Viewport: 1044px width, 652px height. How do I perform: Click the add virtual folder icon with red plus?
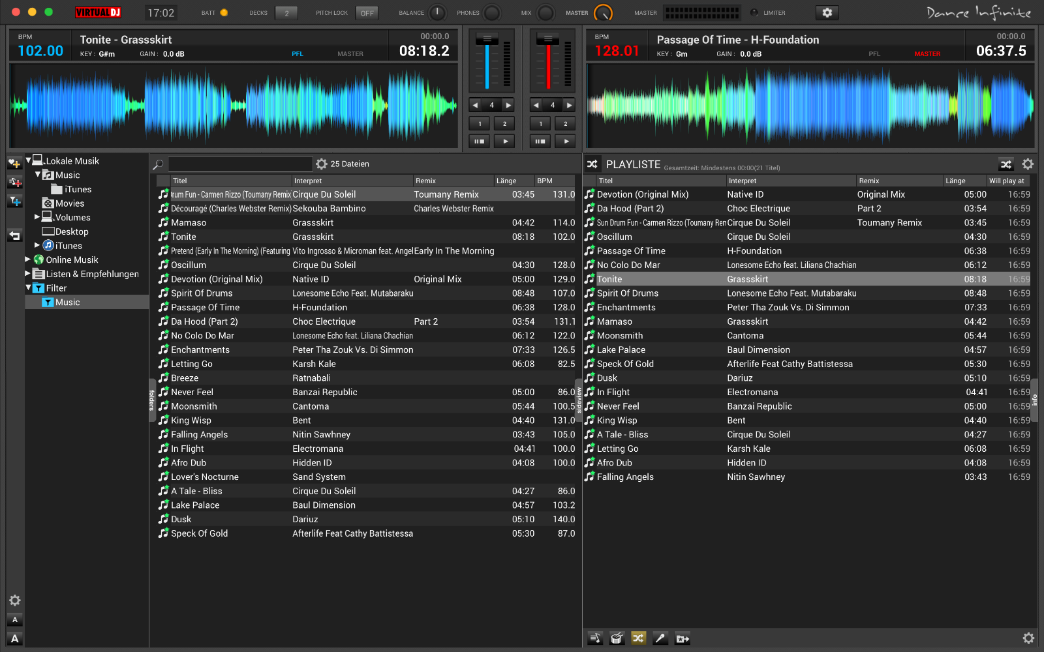pyautogui.click(x=14, y=183)
